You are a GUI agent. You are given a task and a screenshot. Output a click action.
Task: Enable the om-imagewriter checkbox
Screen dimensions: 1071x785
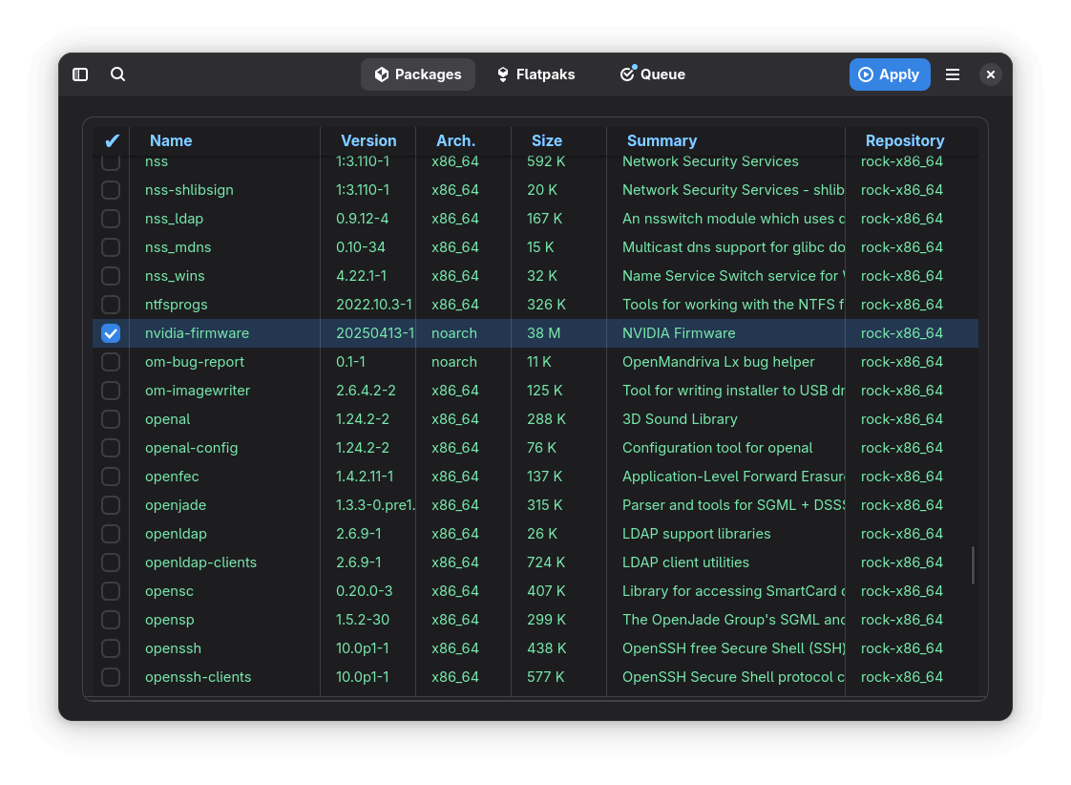click(x=111, y=391)
